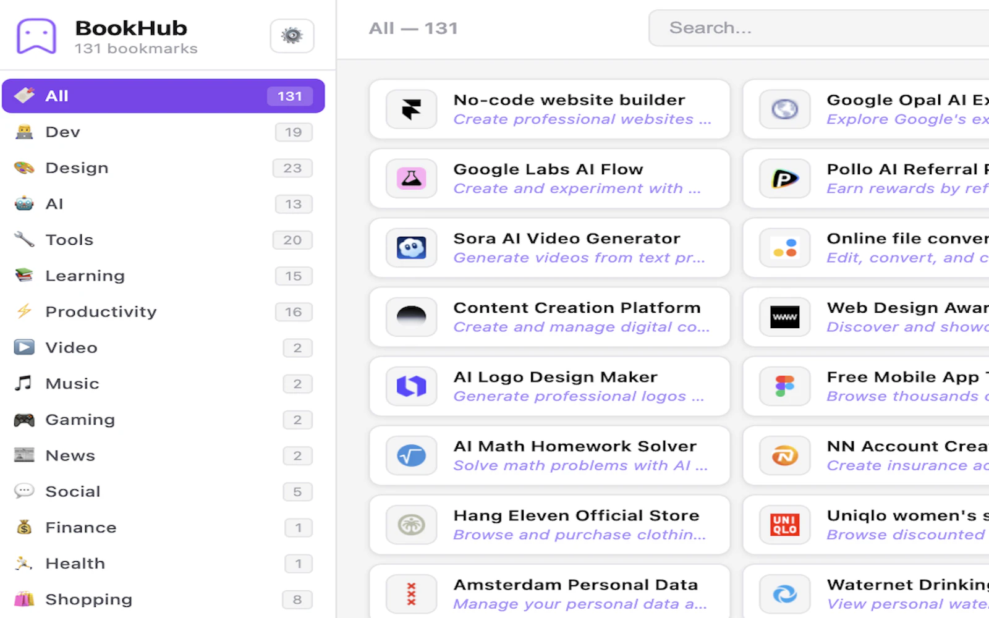Toggle the theme button beside BookHub title
The width and height of the screenshot is (989, 618).
click(x=292, y=36)
